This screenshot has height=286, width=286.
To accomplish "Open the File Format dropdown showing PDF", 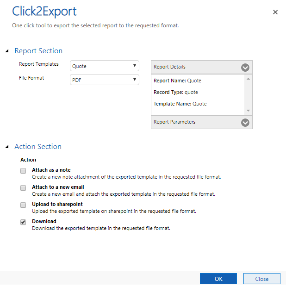I will coord(105,80).
